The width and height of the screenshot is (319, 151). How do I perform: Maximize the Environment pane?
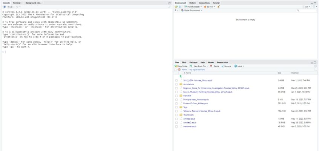[315, 3]
